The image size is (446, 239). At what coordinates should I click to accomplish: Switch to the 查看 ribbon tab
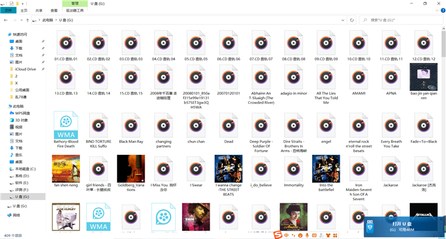(54, 11)
